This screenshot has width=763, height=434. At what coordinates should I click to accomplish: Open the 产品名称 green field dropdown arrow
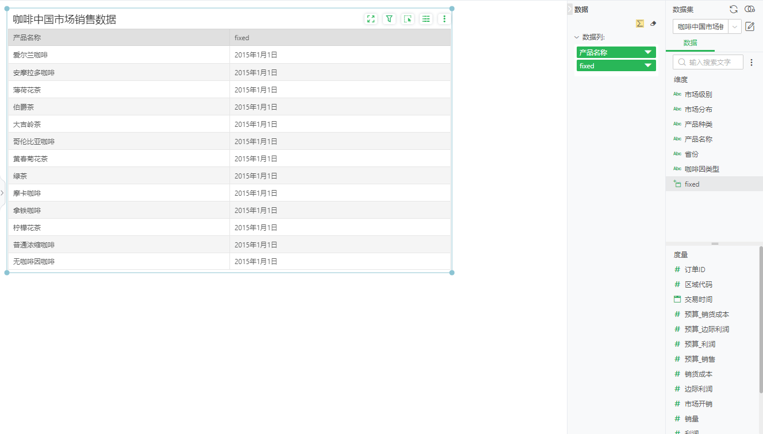(x=648, y=52)
